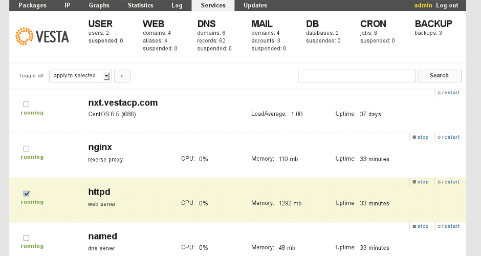Screen dimensions: 481x256
Task: Click the LoadAverage value 1.00
Action: (x=297, y=114)
